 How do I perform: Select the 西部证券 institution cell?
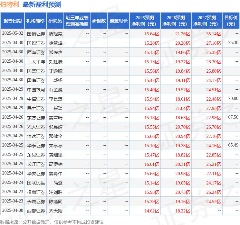36,211
